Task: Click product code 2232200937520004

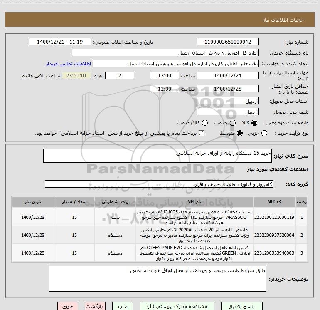Action: 274,235
